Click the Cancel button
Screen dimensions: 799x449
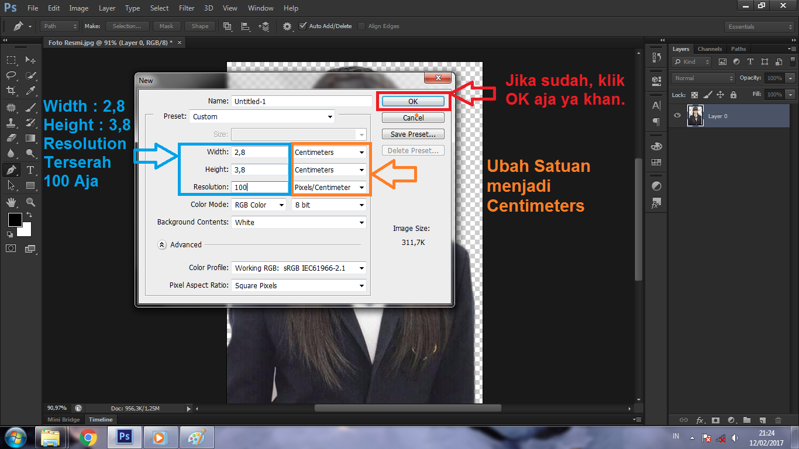413,118
